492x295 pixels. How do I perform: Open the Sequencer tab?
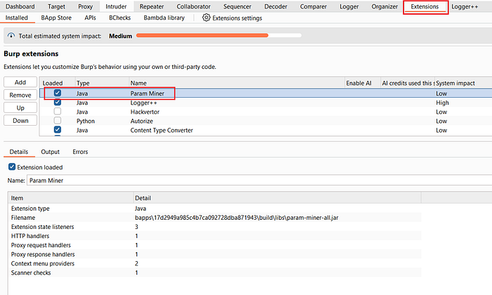coord(238,6)
